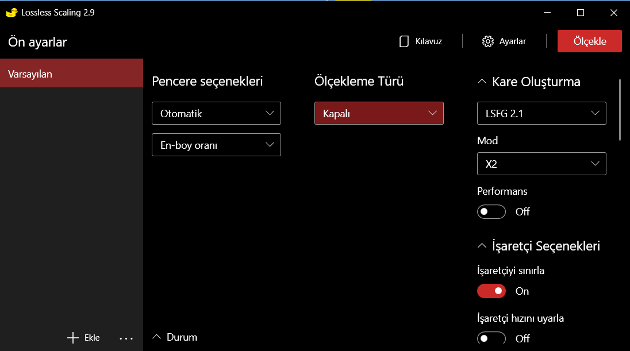Toggle the Performans switch

491,211
